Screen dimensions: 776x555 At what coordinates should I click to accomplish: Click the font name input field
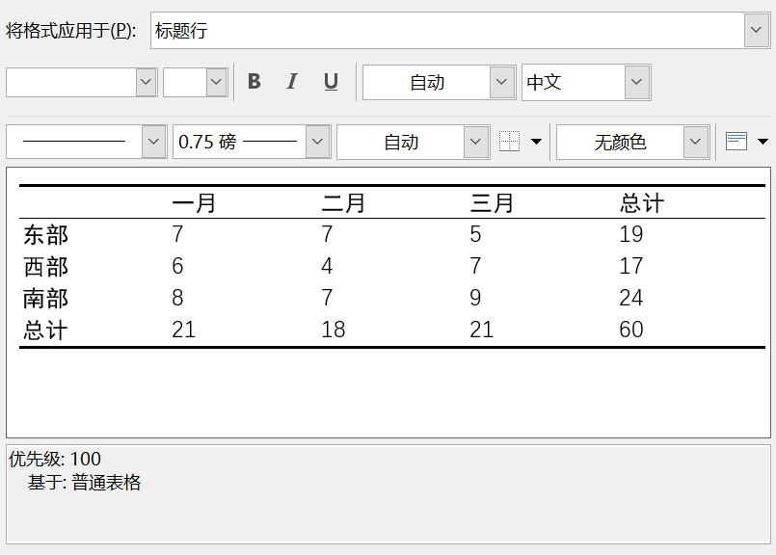[71, 82]
